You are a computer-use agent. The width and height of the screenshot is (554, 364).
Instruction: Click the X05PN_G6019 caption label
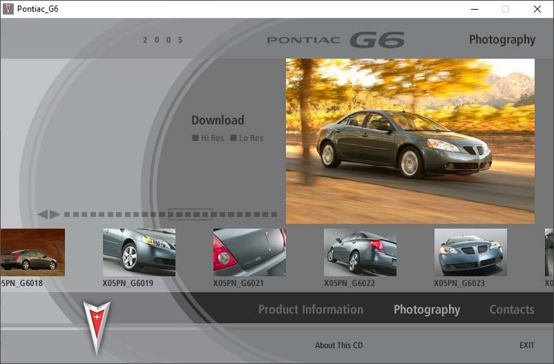[128, 283]
